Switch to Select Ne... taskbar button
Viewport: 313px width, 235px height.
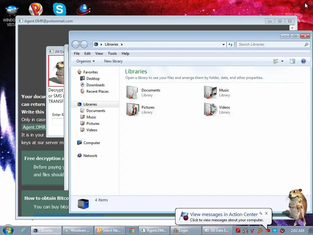(110, 230)
